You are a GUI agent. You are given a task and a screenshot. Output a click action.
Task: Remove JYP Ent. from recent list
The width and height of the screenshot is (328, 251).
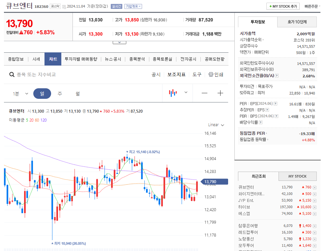coord(314,201)
